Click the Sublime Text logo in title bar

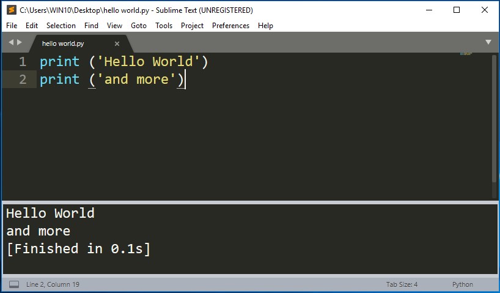(11, 10)
